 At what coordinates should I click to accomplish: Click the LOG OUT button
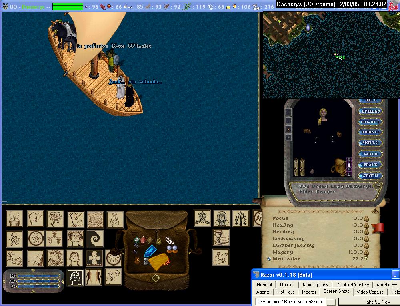click(370, 122)
